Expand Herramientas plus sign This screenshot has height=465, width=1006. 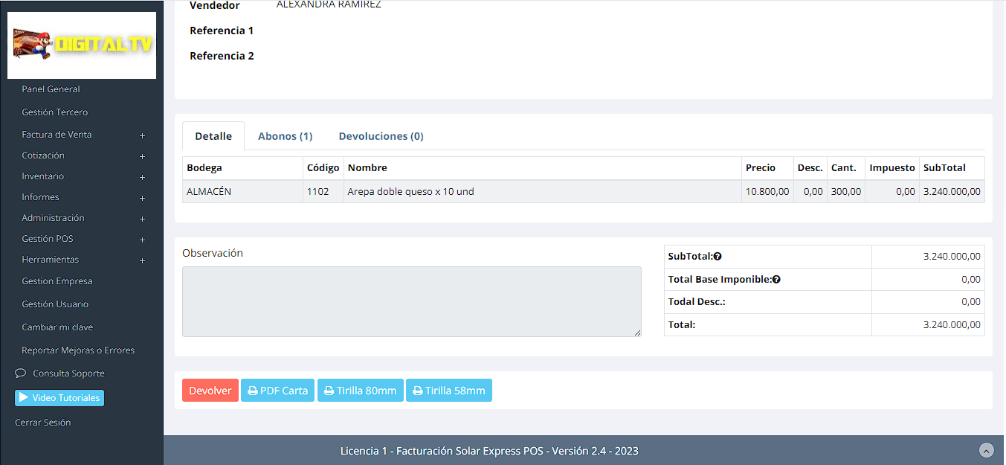click(142, 260)
